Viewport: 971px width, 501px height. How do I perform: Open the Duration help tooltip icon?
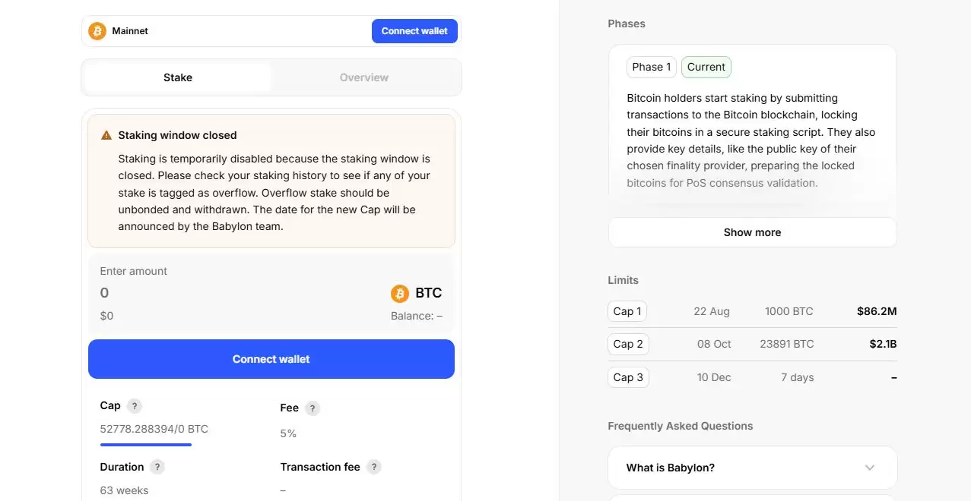coord(157,467)
